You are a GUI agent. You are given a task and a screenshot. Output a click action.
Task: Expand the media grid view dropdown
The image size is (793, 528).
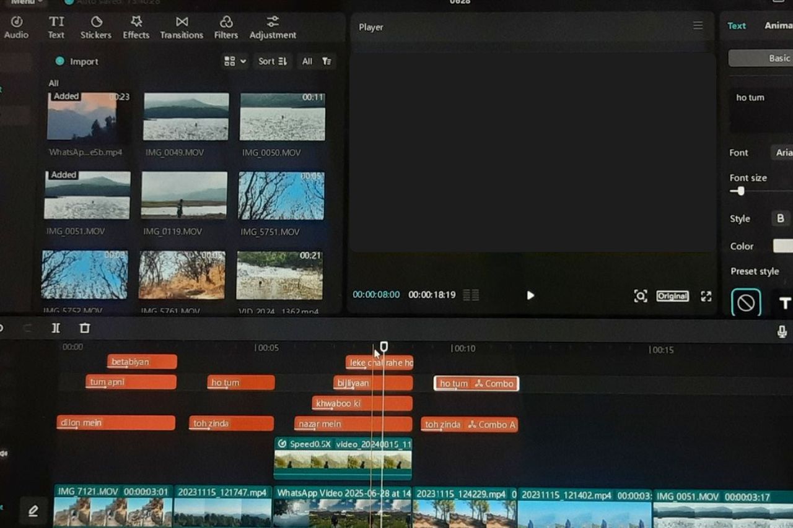(235, 61)
